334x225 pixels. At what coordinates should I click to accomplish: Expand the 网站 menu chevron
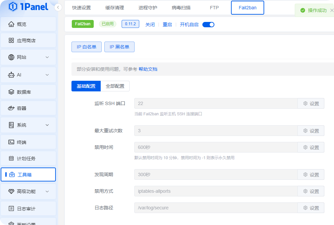(x=47, y=57)
